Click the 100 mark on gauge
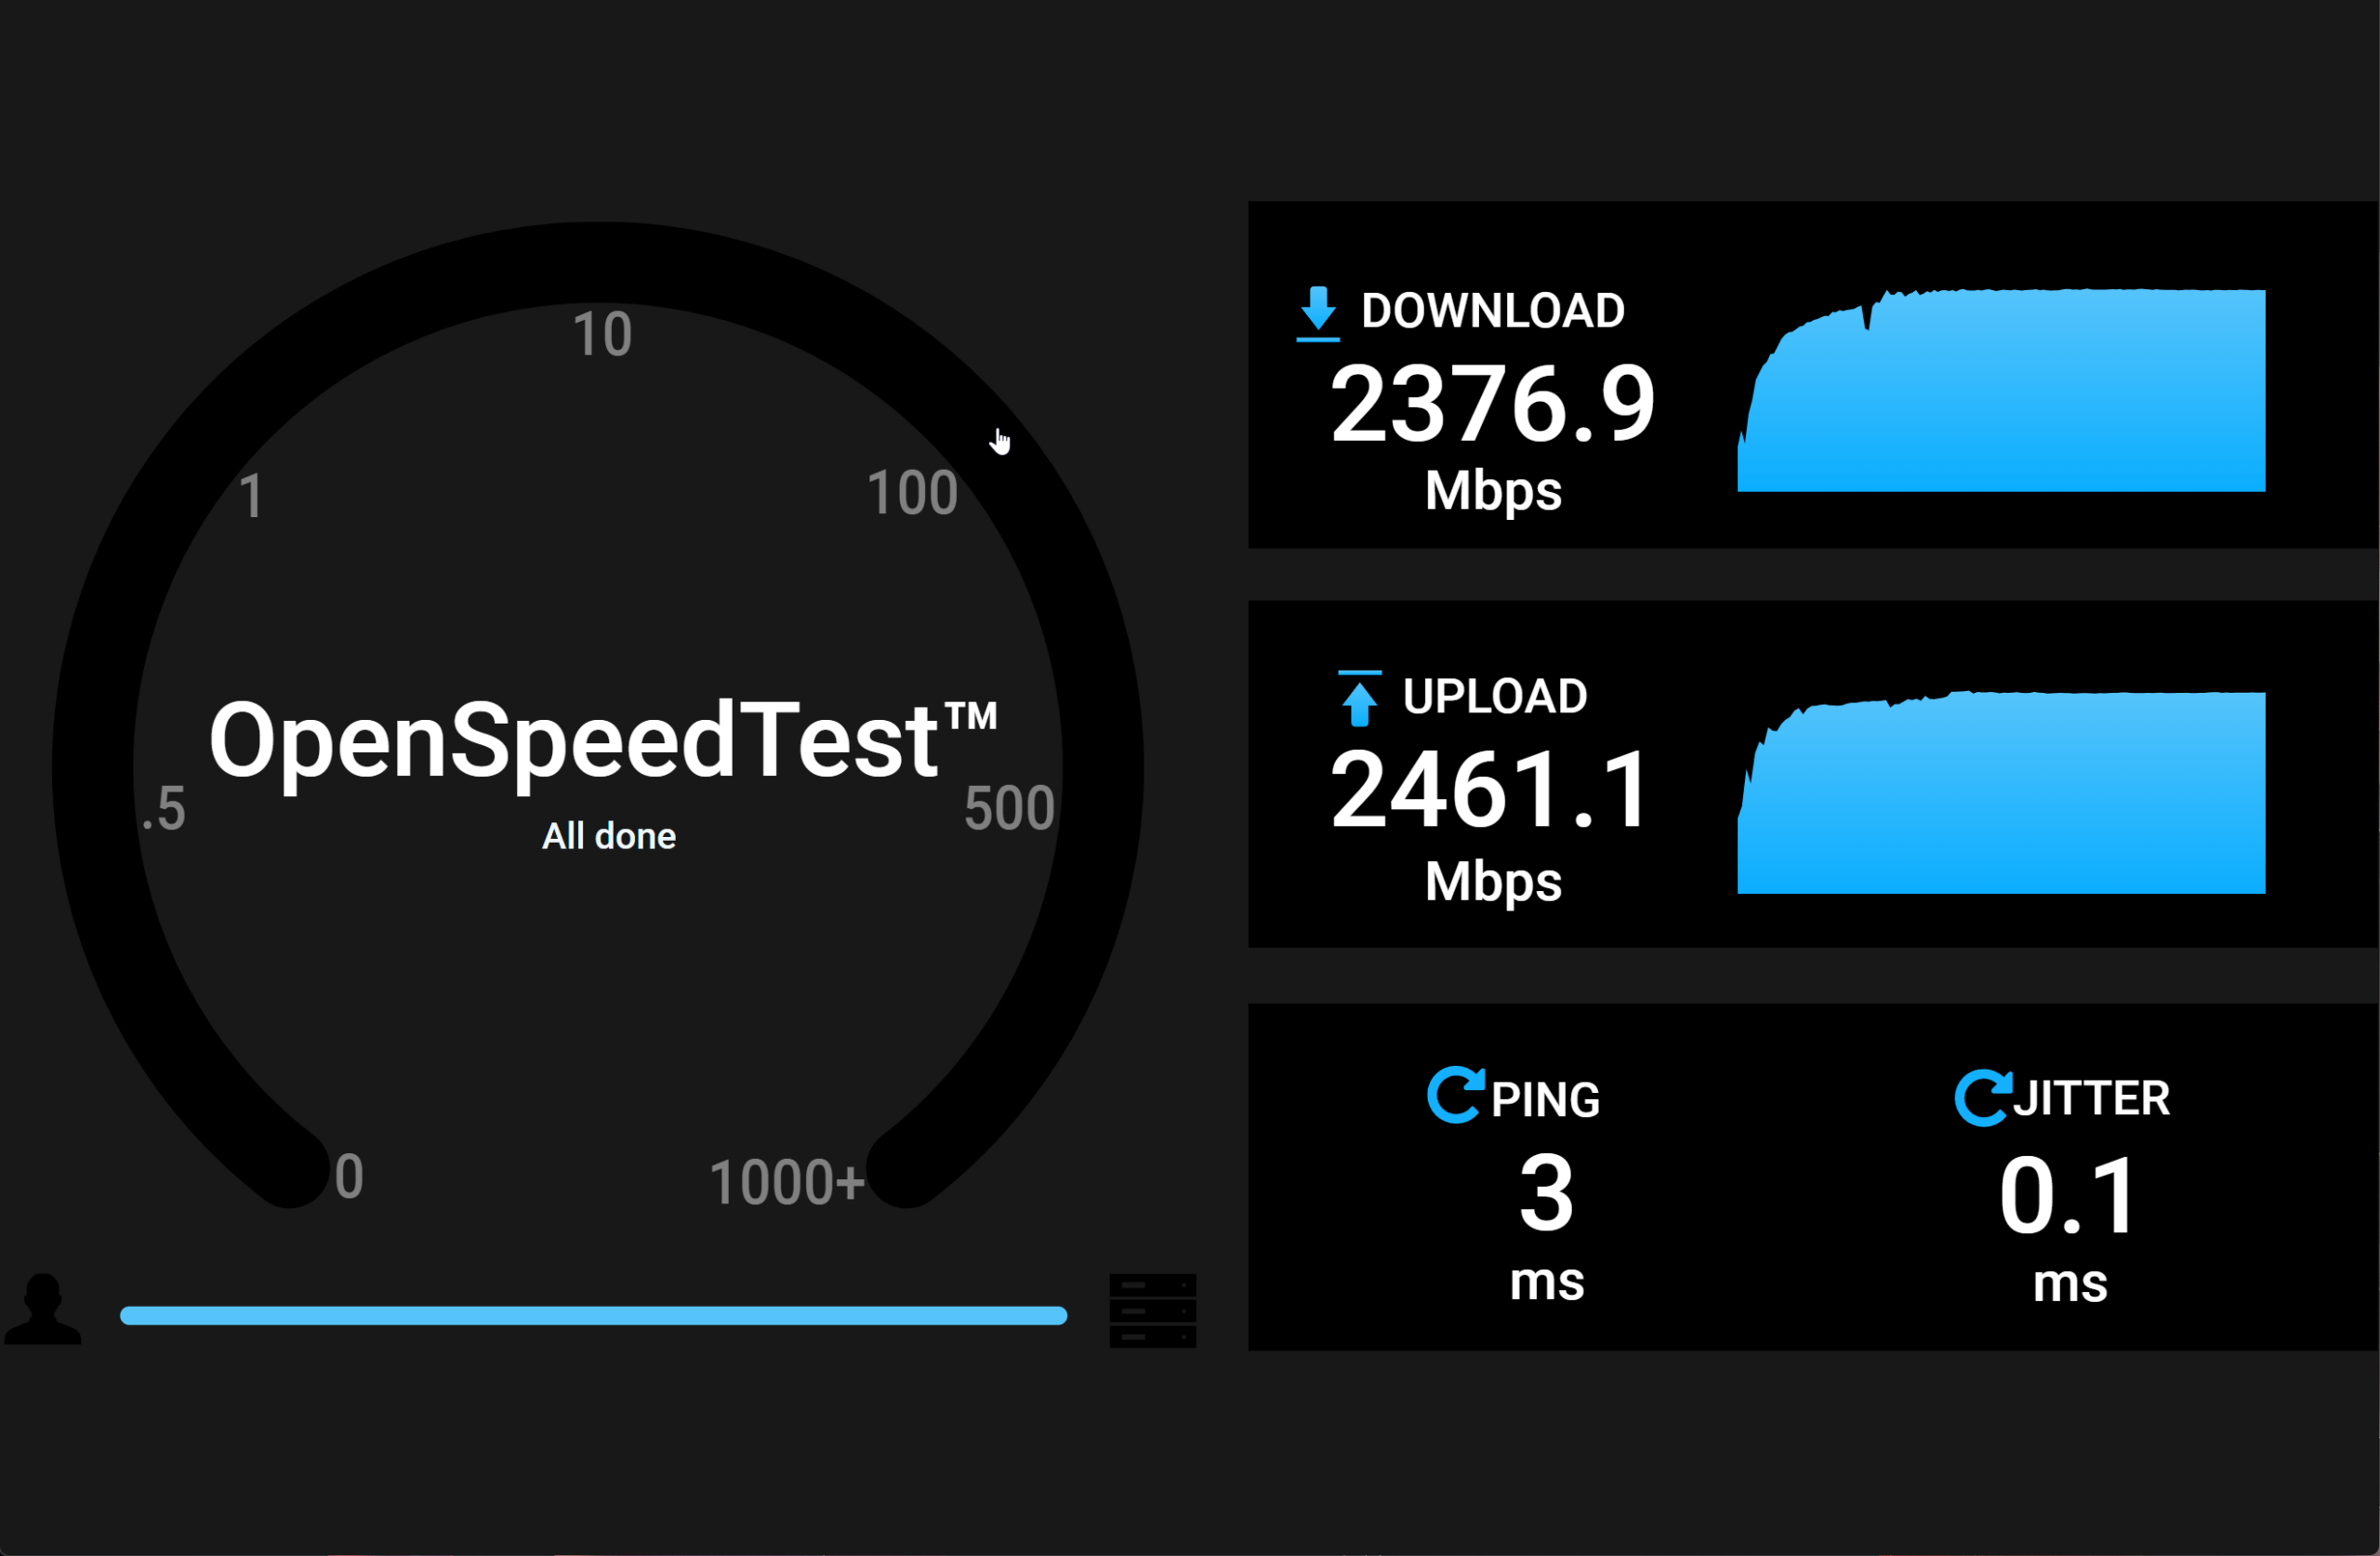This screenshot has width=2380, height=1556. click(x=912, y=492)
